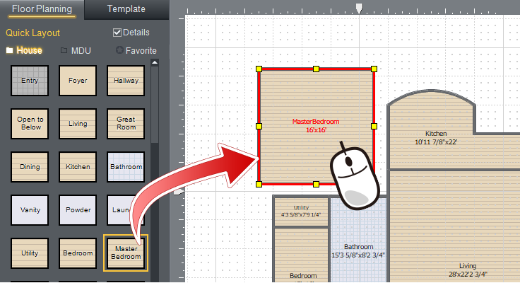
Task: Open the Floor Planning tab
Action: pyautogui.click(x=41, y=9)
